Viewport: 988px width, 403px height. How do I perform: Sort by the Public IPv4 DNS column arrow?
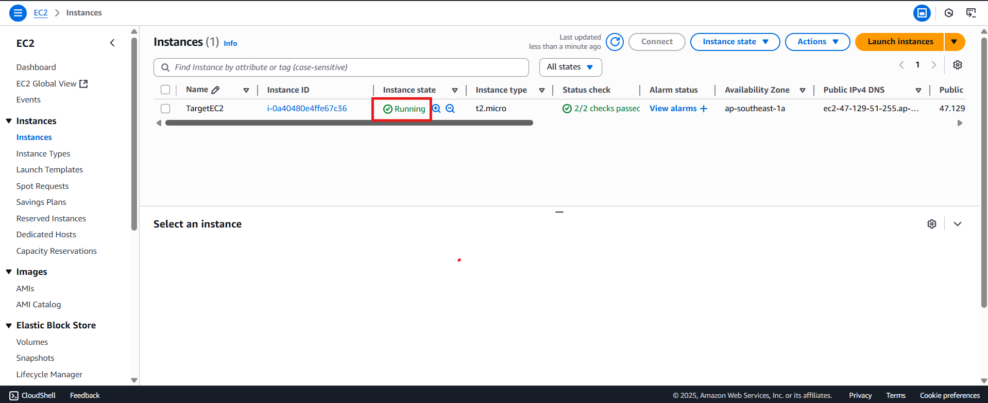[918, 90]
